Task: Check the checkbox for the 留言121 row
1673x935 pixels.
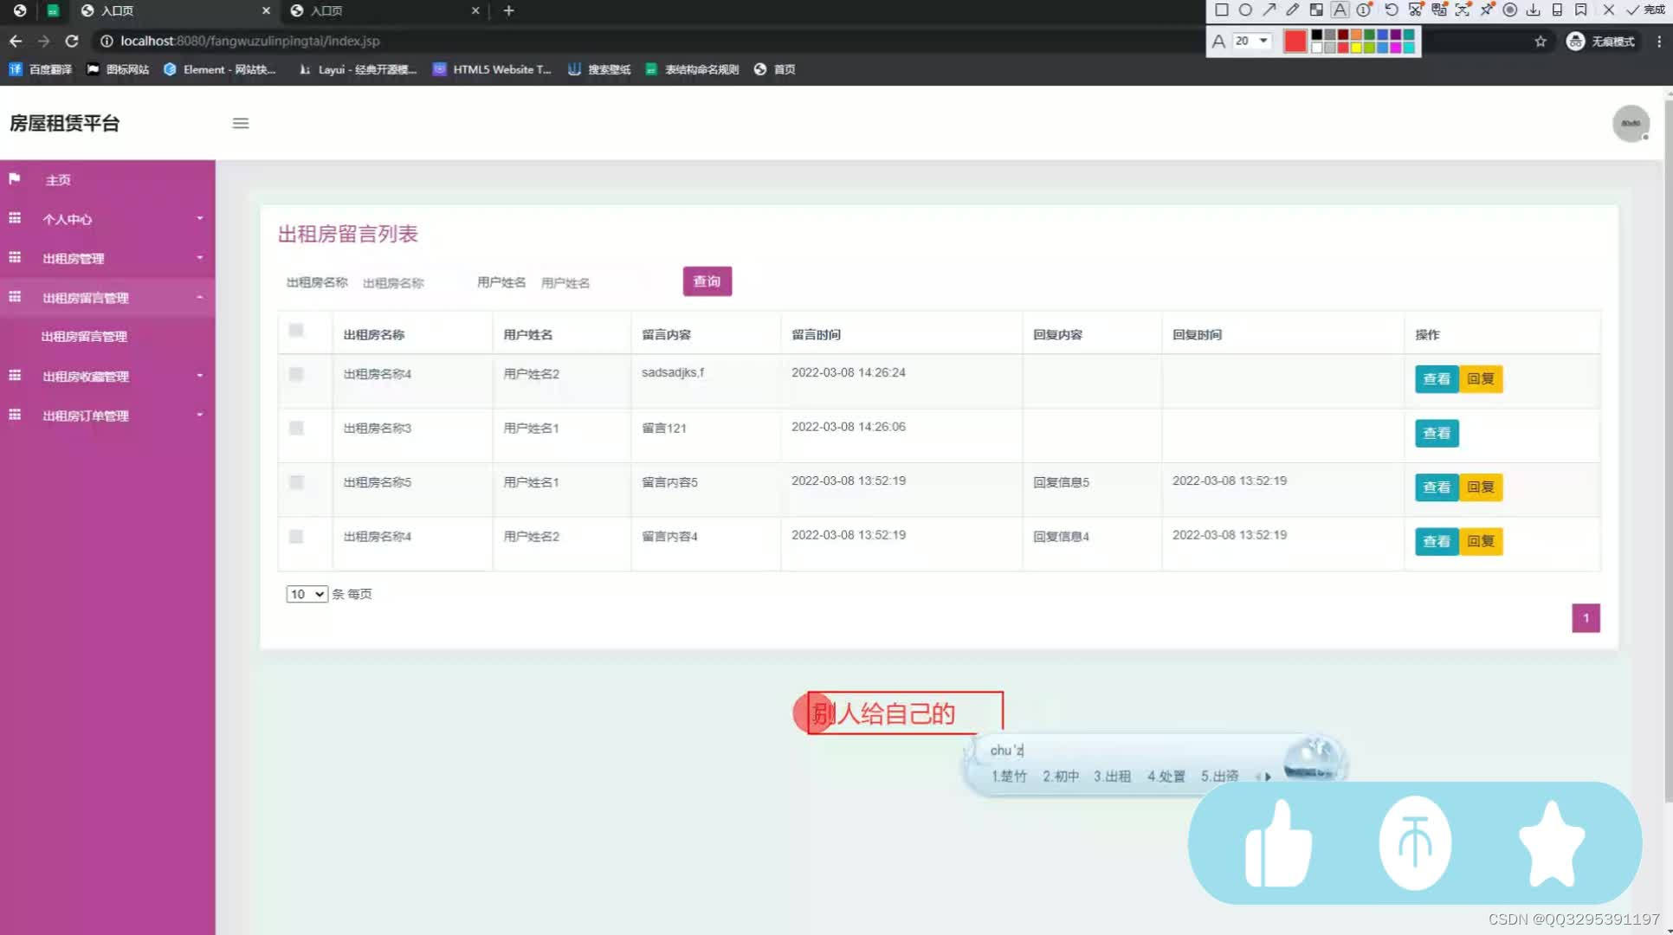Action: click(297, 428)
